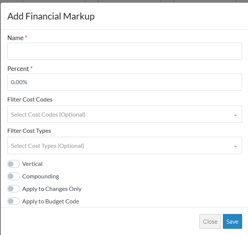
Task: Click the 'Apply to Changes Only' text
Action: [52, 189]
